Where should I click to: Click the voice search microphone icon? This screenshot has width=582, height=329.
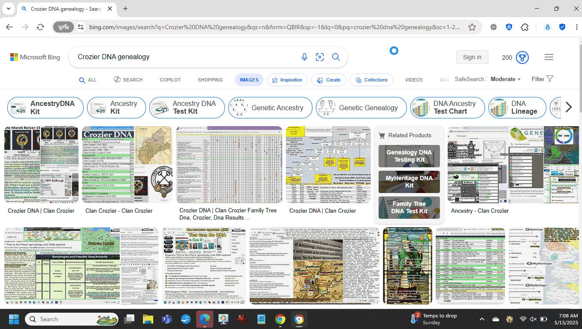point(304,57)
